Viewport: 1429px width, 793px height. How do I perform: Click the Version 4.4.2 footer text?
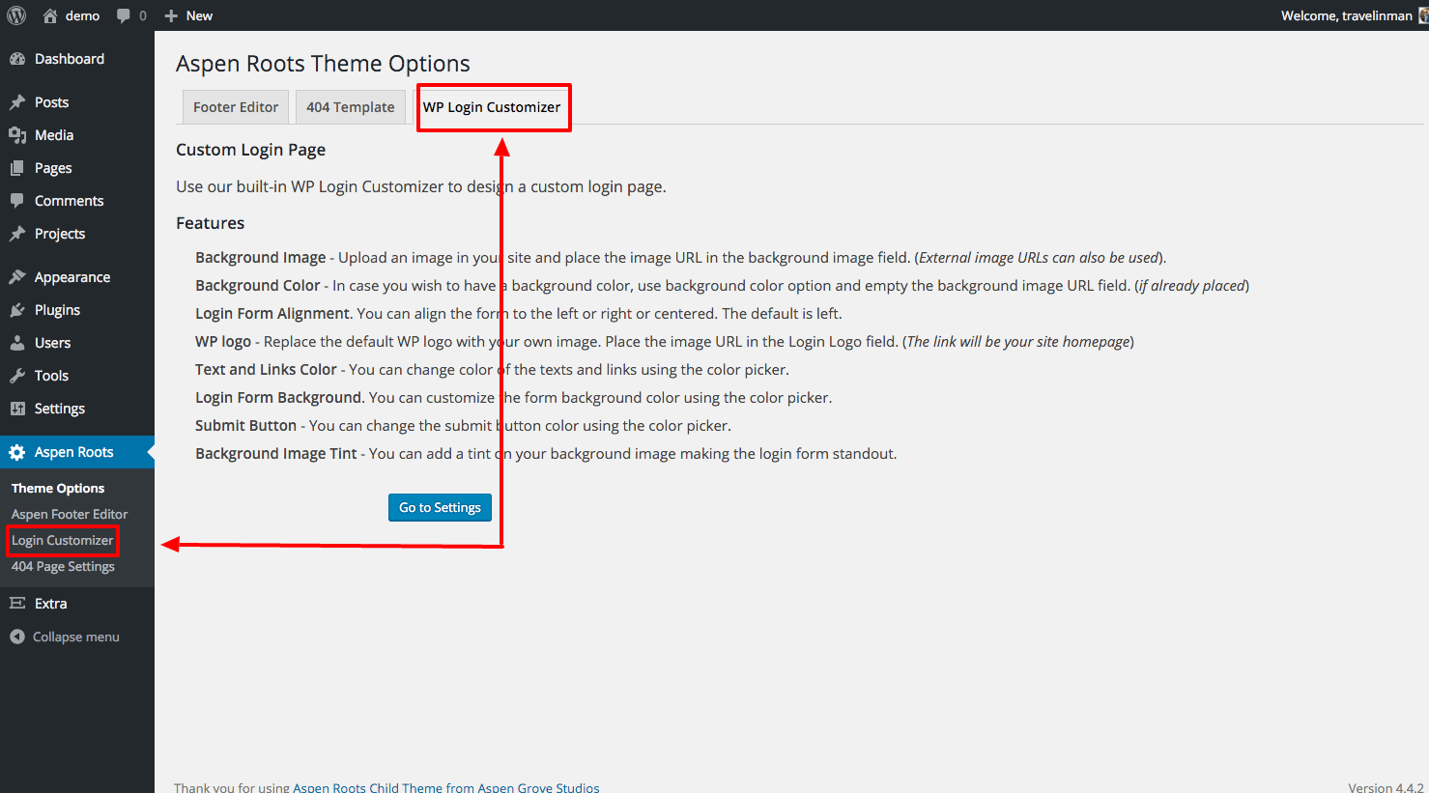(1386, 787)
